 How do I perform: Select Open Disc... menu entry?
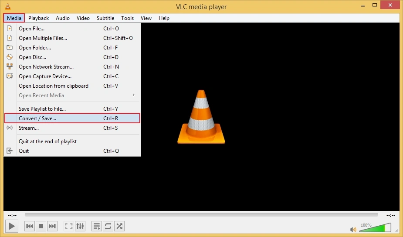[72, 57]
